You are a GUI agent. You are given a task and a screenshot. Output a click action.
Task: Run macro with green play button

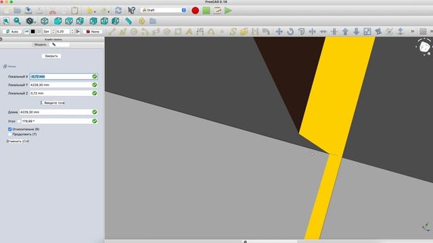click(228, 11)
